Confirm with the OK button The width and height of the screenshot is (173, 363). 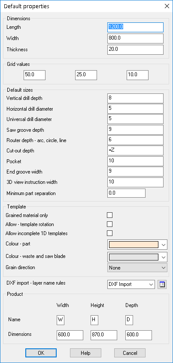click(x=41, y=353)
